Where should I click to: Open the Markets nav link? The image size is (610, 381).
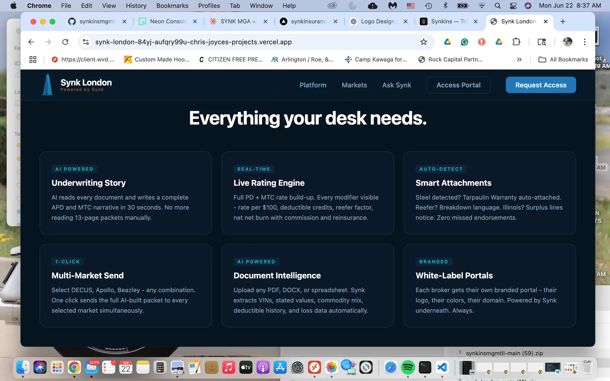click(x=354, y=85)
